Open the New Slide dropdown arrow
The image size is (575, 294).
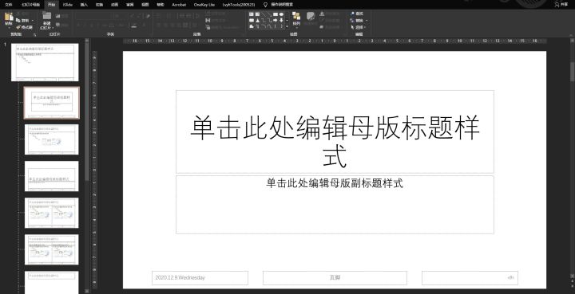53,28
